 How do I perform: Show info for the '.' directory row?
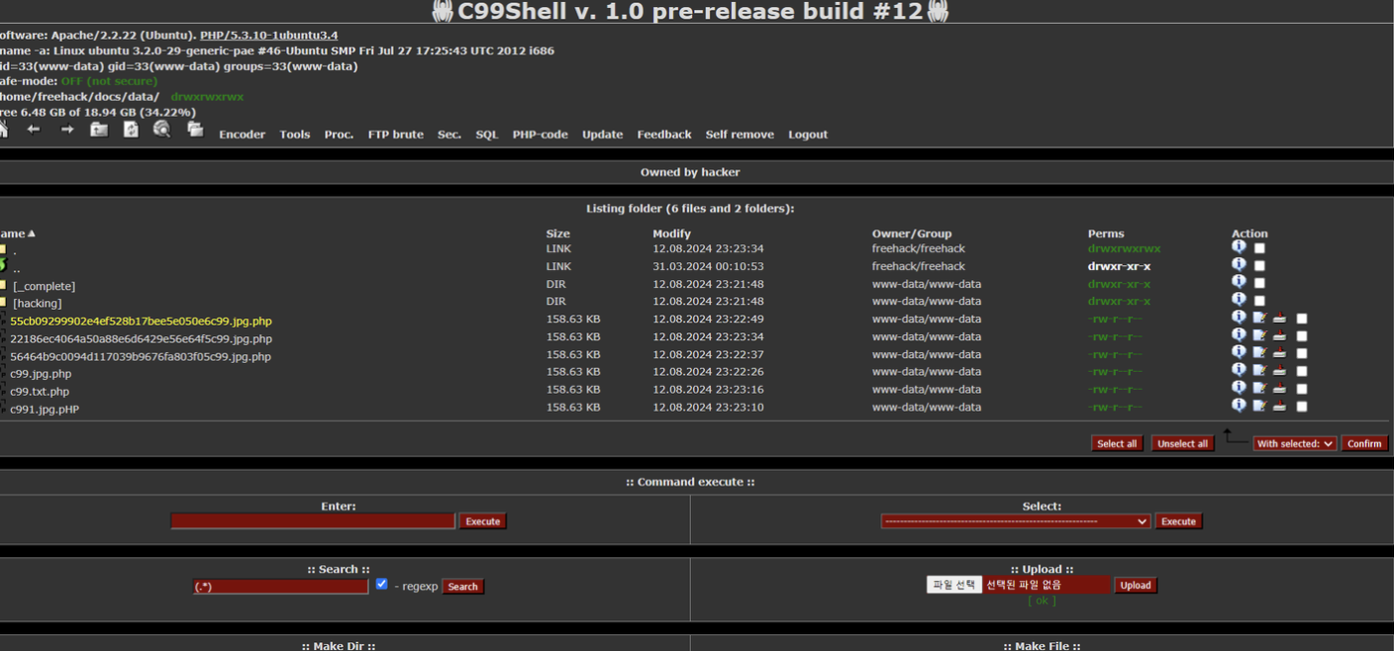pos(1239,246)
